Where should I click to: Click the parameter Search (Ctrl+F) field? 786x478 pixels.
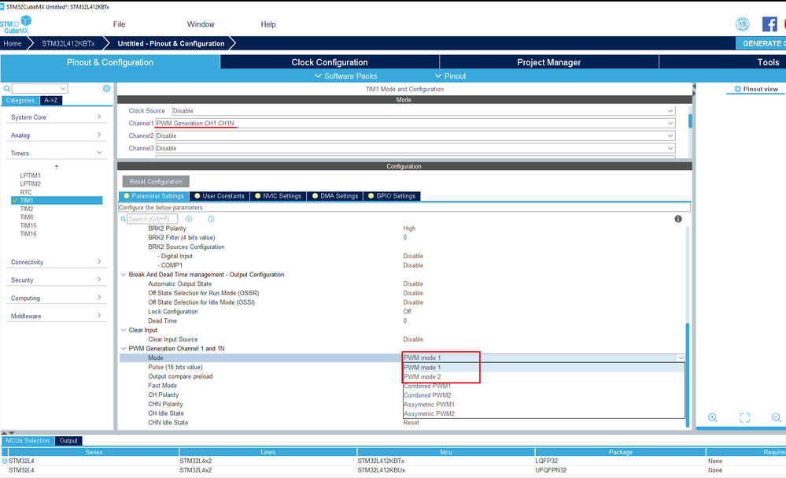pos(153,219)
